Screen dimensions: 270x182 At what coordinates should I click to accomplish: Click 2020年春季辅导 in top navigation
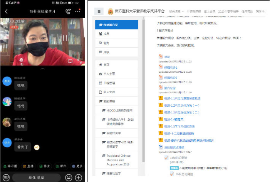point(228,11)
